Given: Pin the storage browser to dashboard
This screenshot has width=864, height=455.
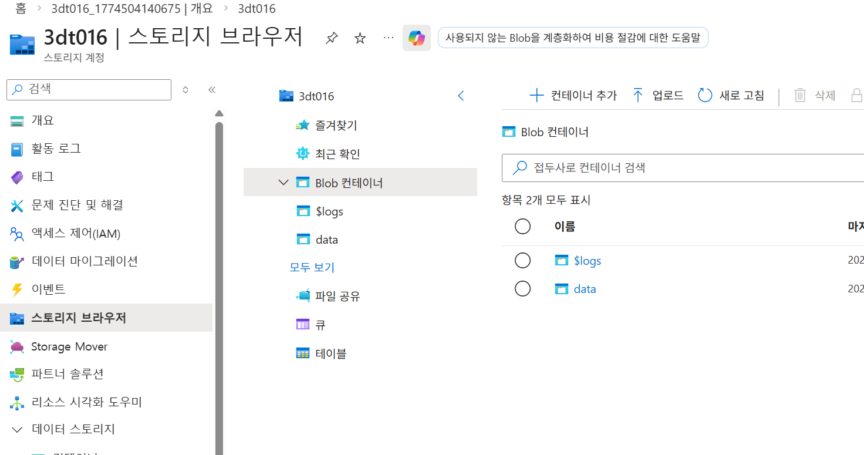Looking at the screenshot, I should pyautogui.click(x=332, y=38).
